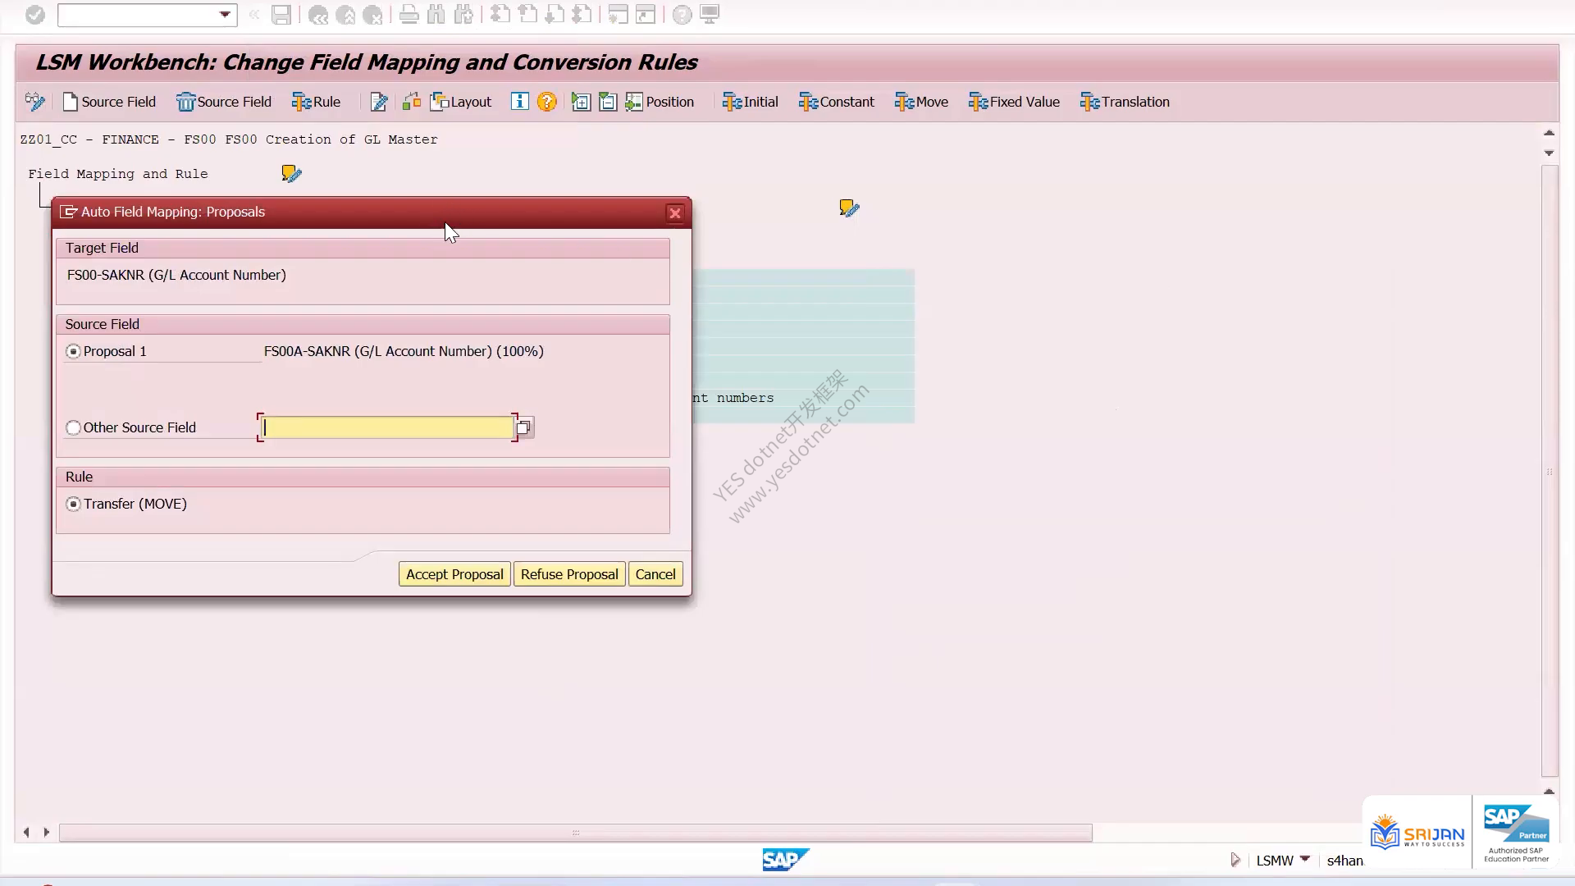Select the Other Source Field radio button
This screenshot has height=886, width=1575.
click(x=74, y=427)
